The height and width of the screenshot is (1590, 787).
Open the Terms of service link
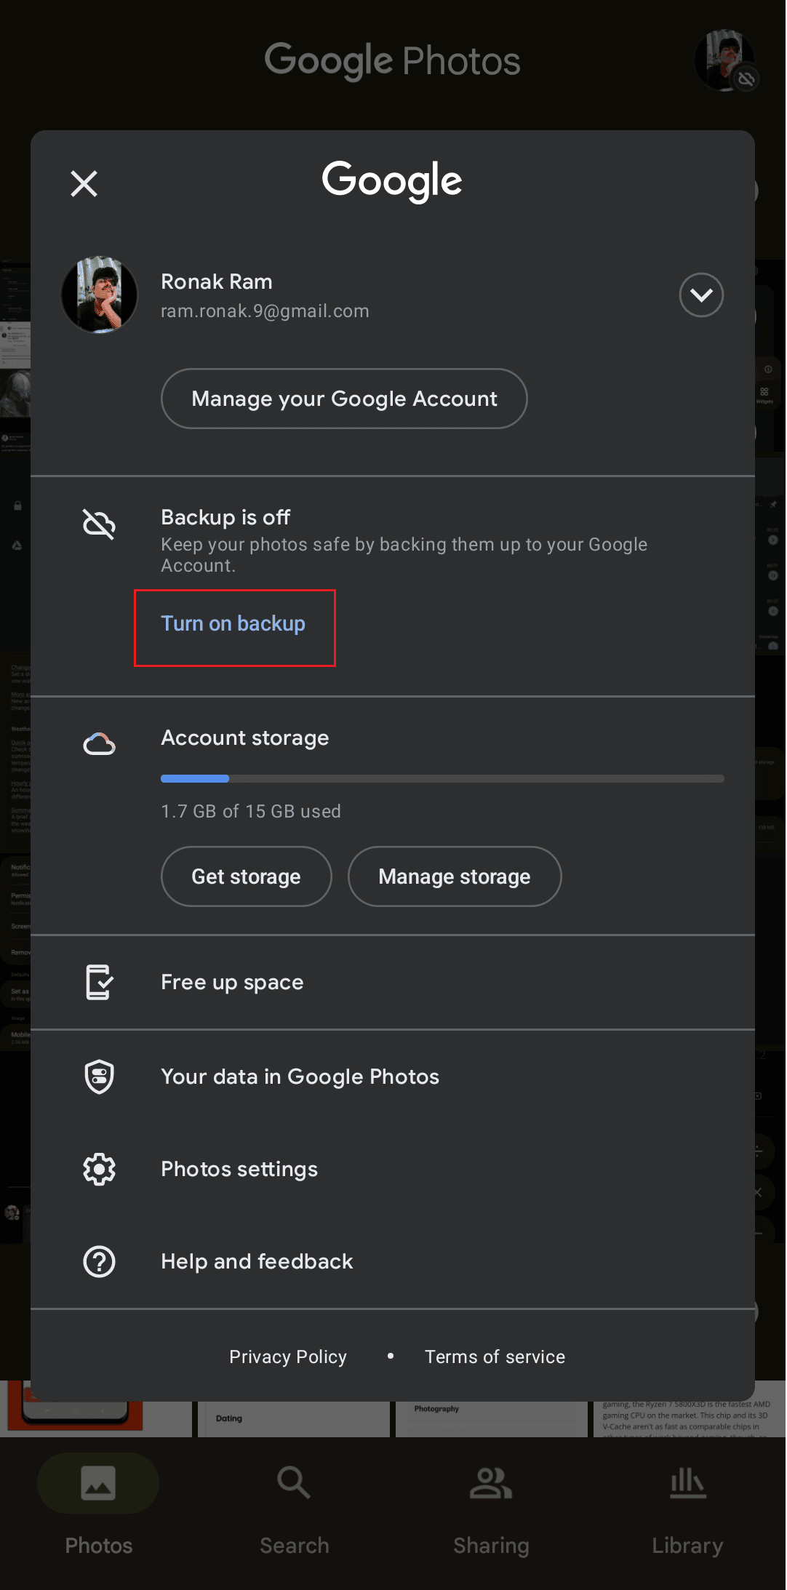point(495,1357)
